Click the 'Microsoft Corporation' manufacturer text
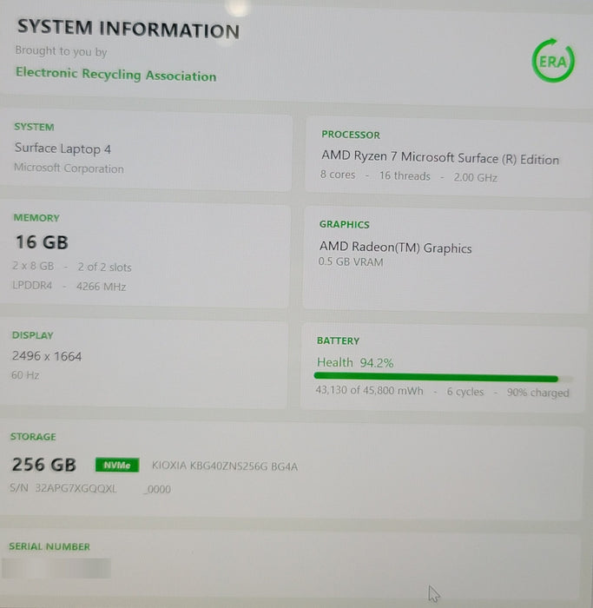The width and height of the screenshot is (593, 608). [x=69, y=168]
